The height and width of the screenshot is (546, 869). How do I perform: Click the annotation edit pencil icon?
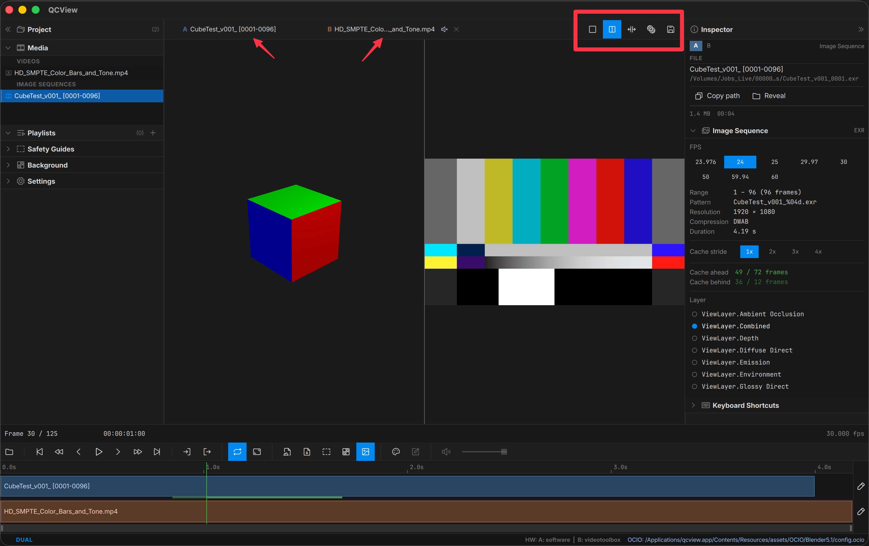[415, 451]
